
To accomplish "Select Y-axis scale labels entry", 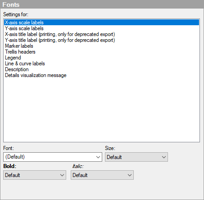I will (102, 28).
